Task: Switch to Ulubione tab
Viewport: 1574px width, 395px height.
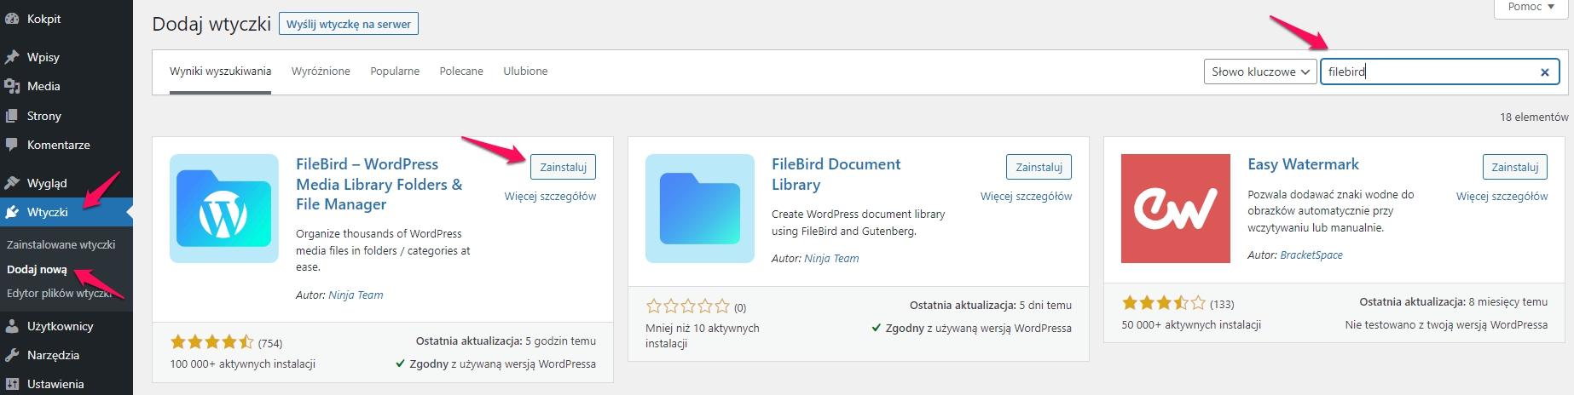Action: (x=525, y=72)
